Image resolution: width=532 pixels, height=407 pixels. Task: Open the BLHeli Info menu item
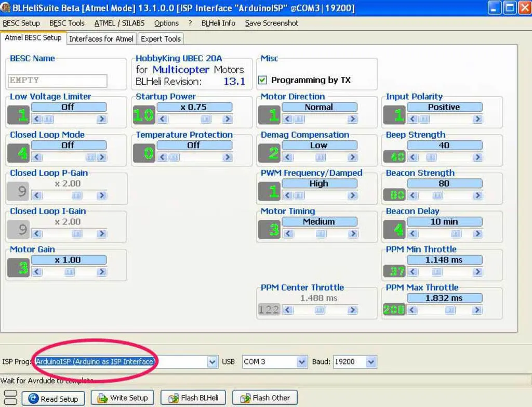[218, 23]
